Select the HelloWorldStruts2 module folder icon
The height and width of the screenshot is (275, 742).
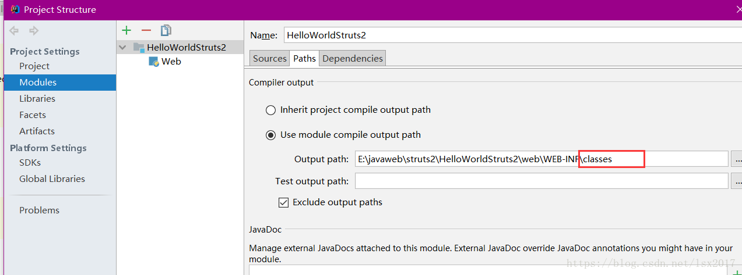pyautogui.click(x=138, y=47)
